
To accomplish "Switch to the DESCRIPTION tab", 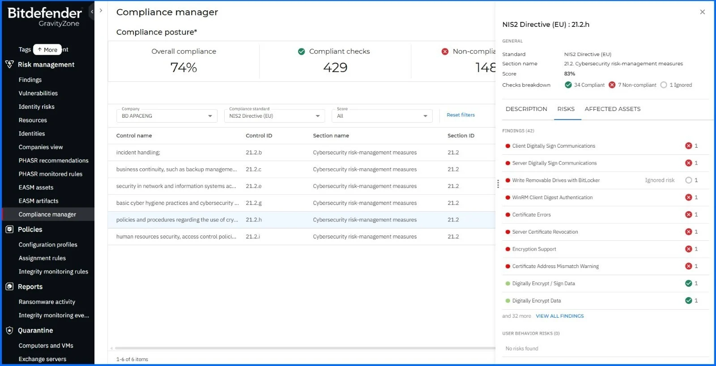I will (x=526, y=109).
